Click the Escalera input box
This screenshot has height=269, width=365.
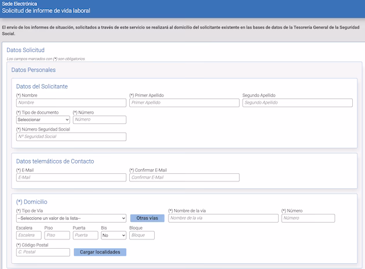pyautogui.click(x=29, y=235)
